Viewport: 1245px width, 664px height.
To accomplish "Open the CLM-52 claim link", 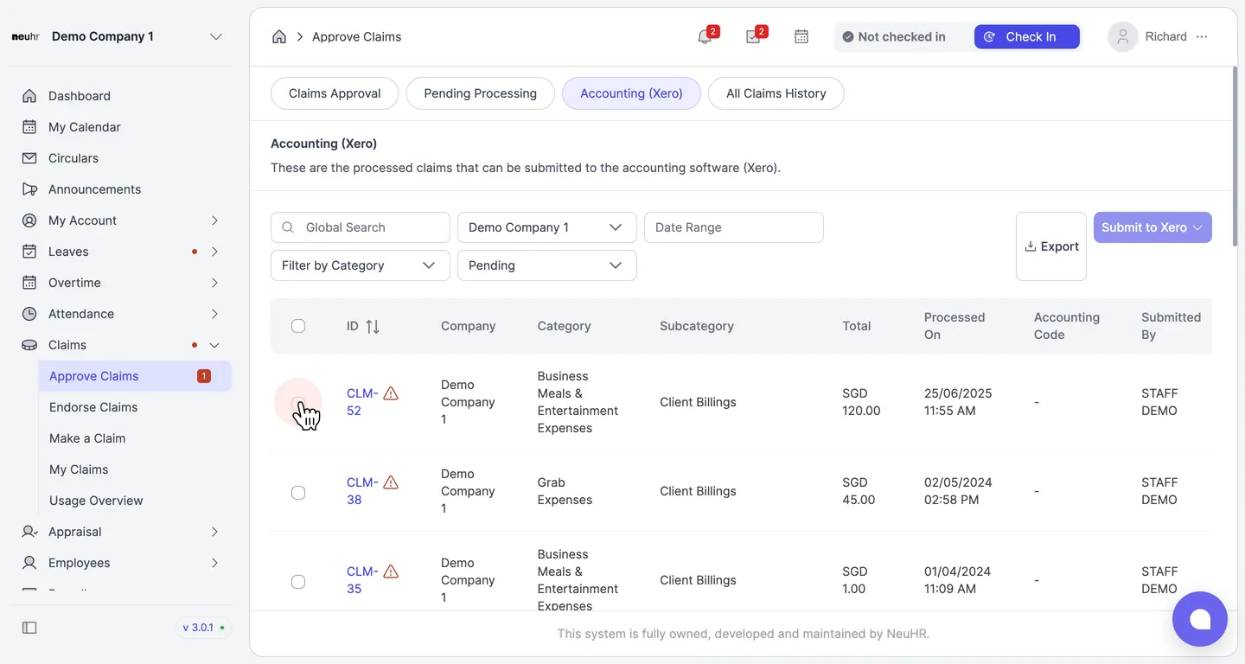I will pos(362,402).
